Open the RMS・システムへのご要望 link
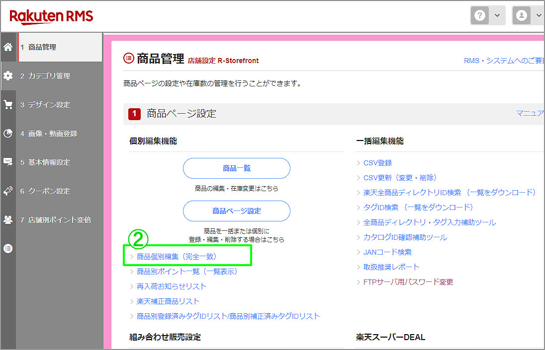Viewport: 545px width, 350px height. pyautogui.click(x=503, y=60)
